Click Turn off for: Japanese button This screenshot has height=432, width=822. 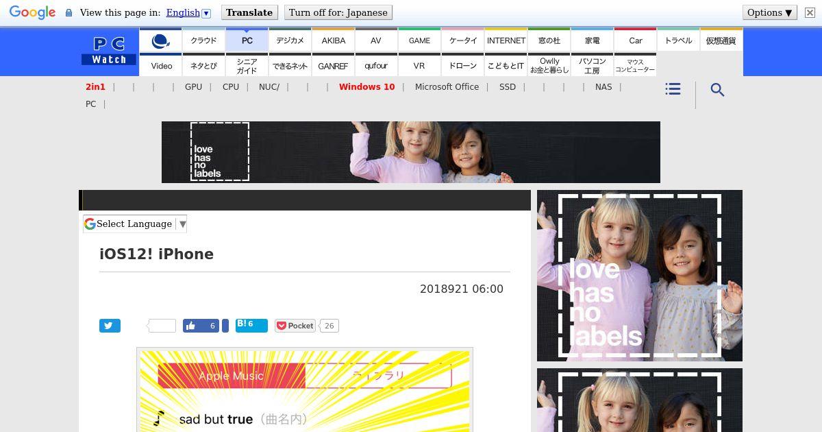tap(338, 12)
